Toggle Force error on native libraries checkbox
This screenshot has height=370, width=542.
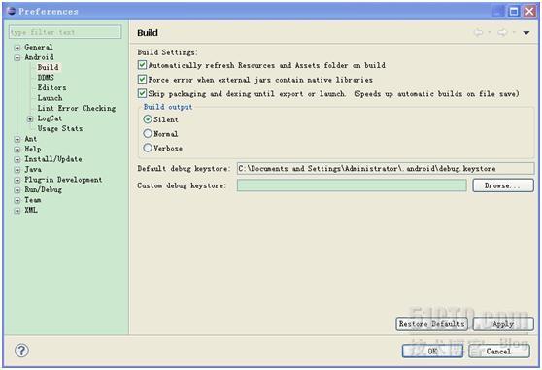pos(142,79)
